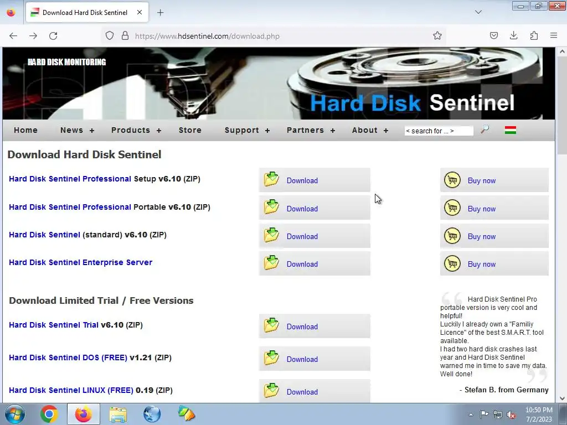Click Download link for Professional Setup
The image size is (567, 425).
302,181
